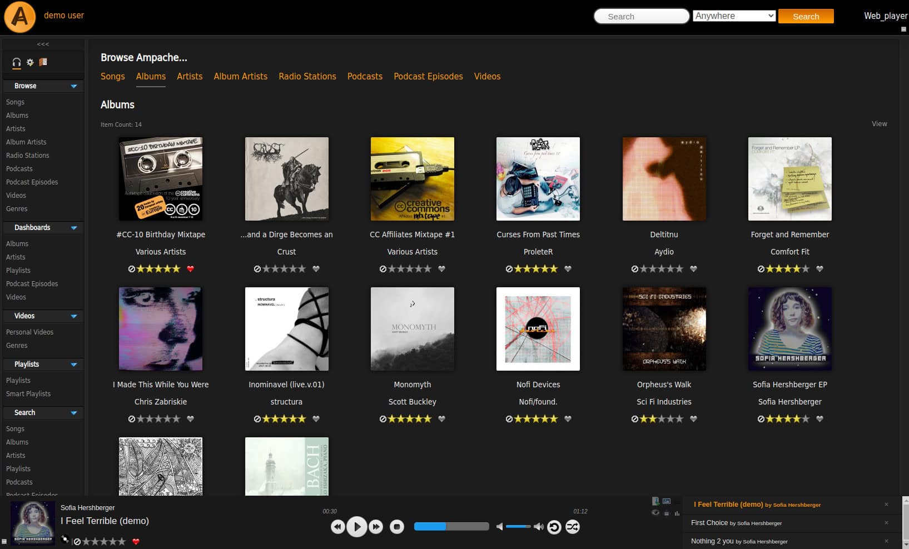Open settings via the gear icon
This screenshot has width=909, height=549.
pos(30,62)
